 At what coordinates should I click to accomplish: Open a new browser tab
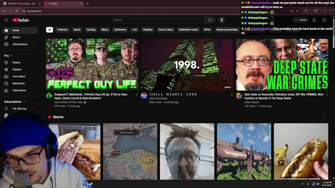tap(87, 4)
